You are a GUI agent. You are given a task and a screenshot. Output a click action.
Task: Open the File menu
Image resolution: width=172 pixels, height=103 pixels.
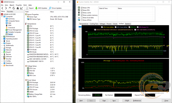2,5
